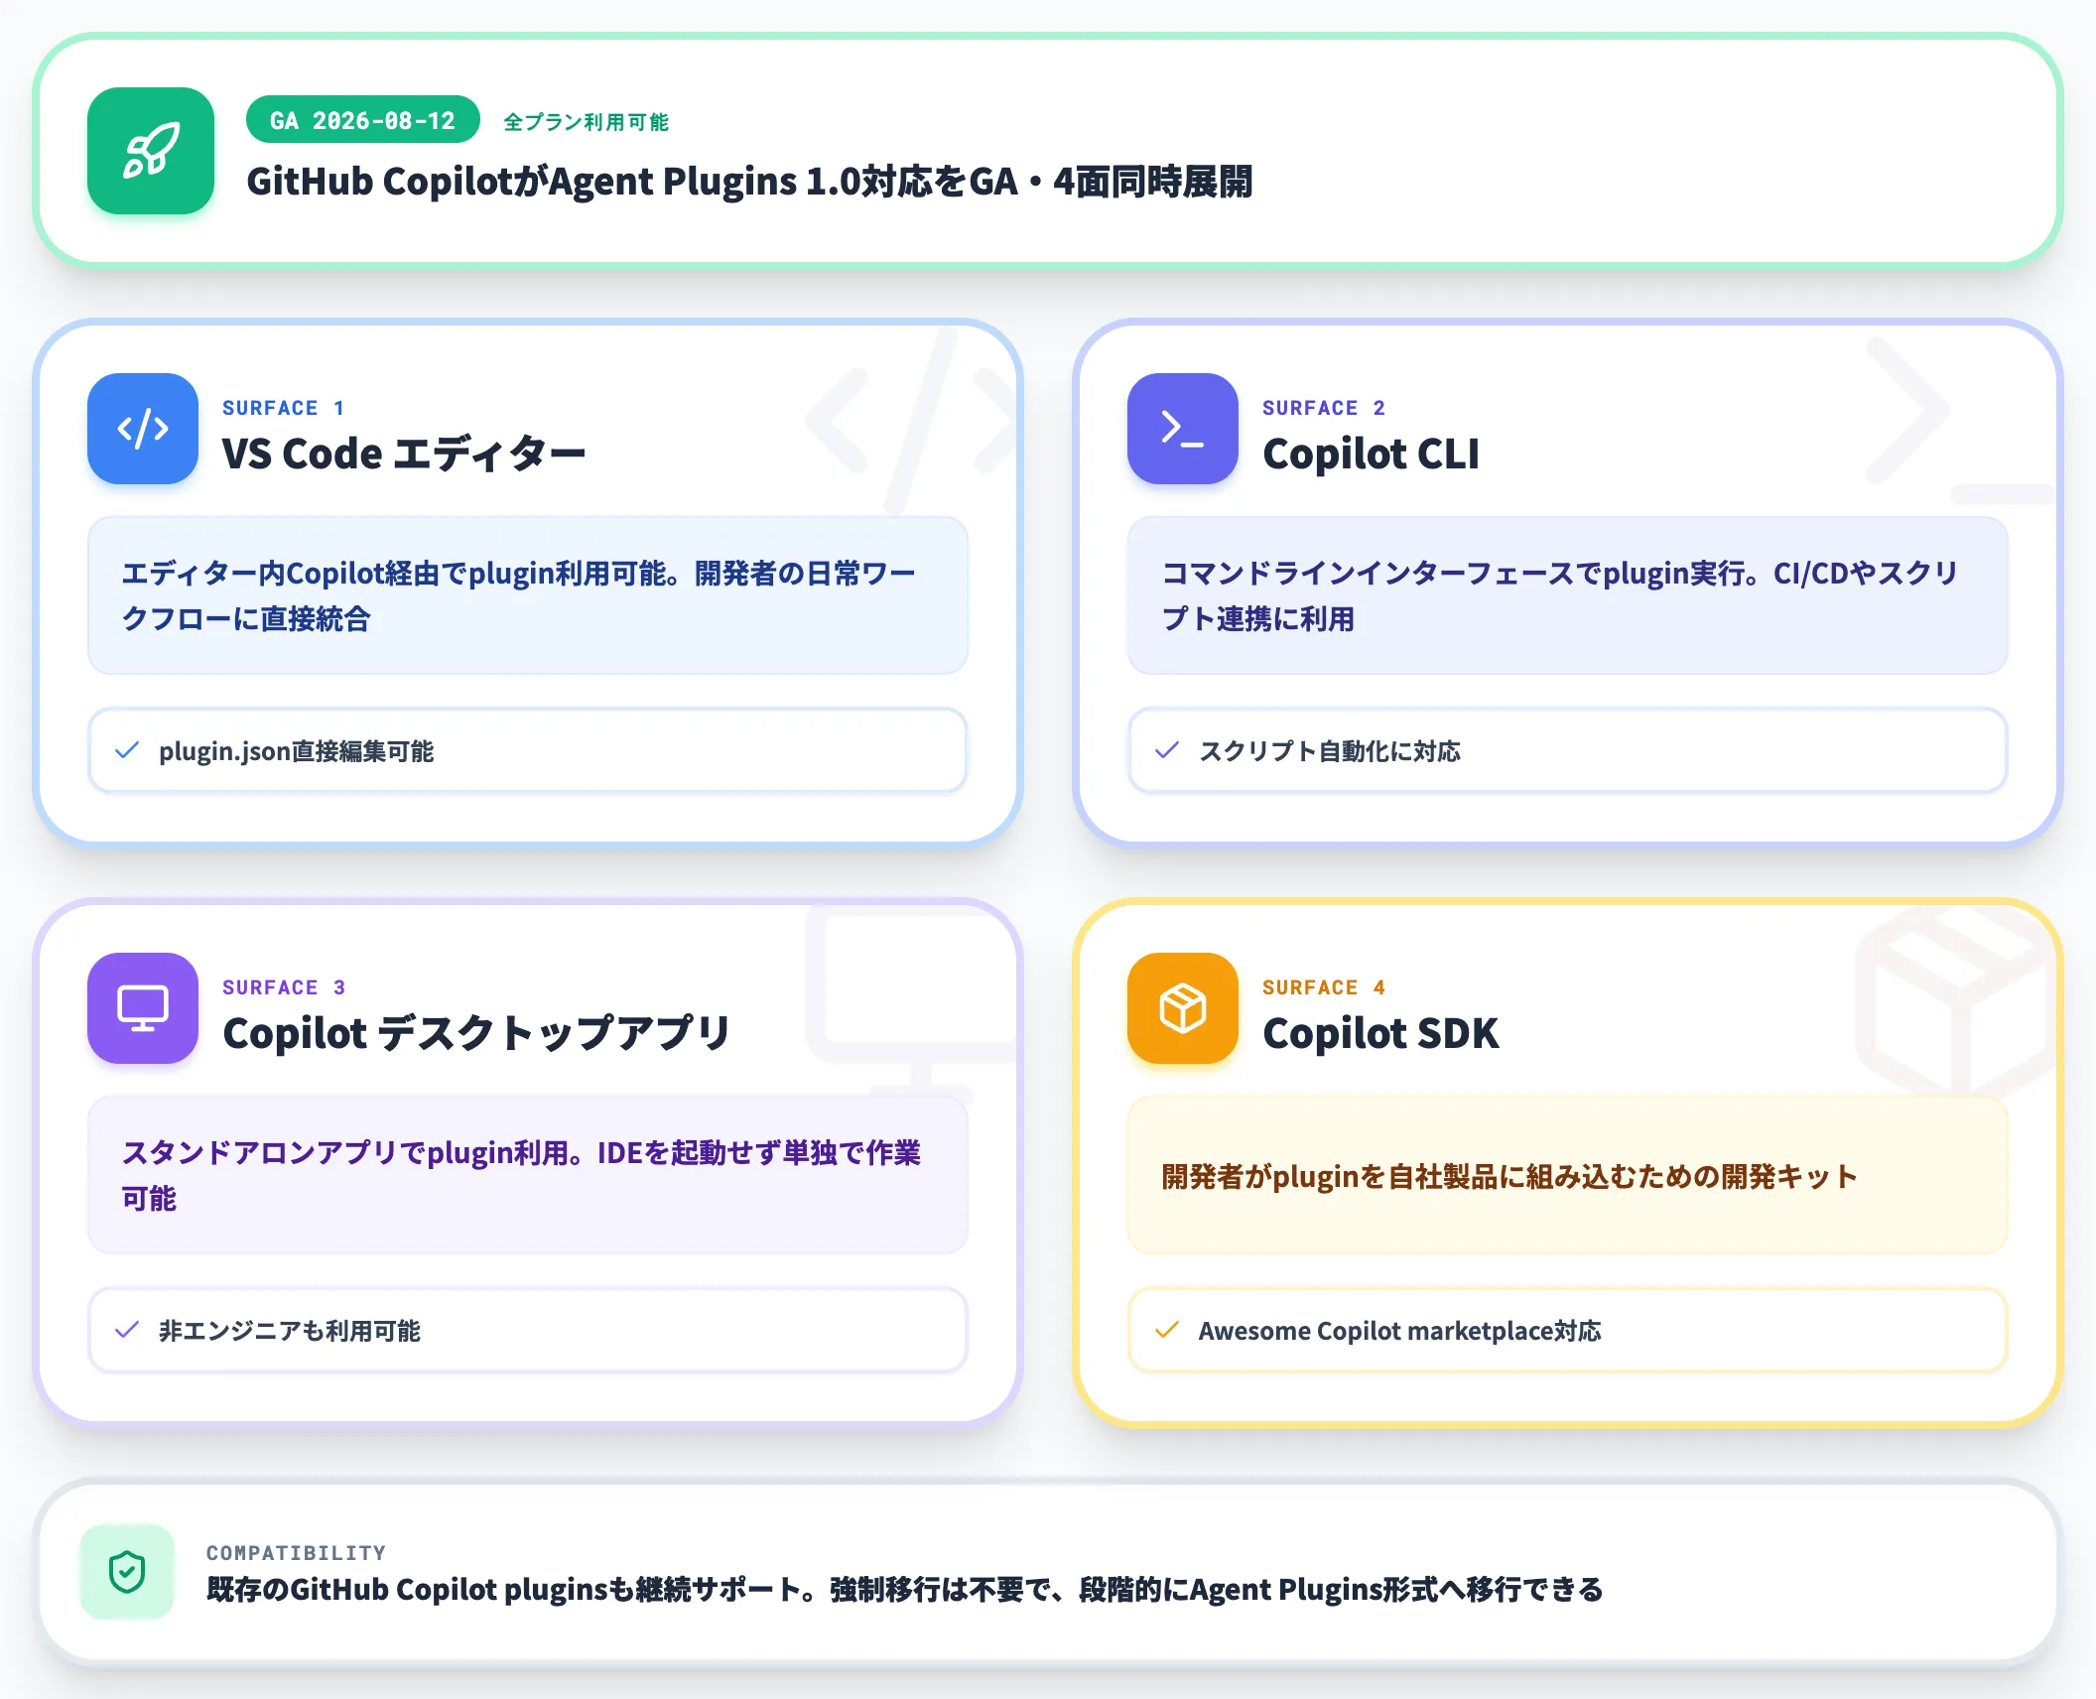The height and width of the screenshot is (1699, 2096).
Task: Click the compatibility shield check icon
Action: point(127,1572)
